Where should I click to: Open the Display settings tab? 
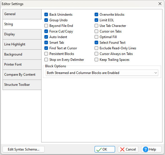22,34
